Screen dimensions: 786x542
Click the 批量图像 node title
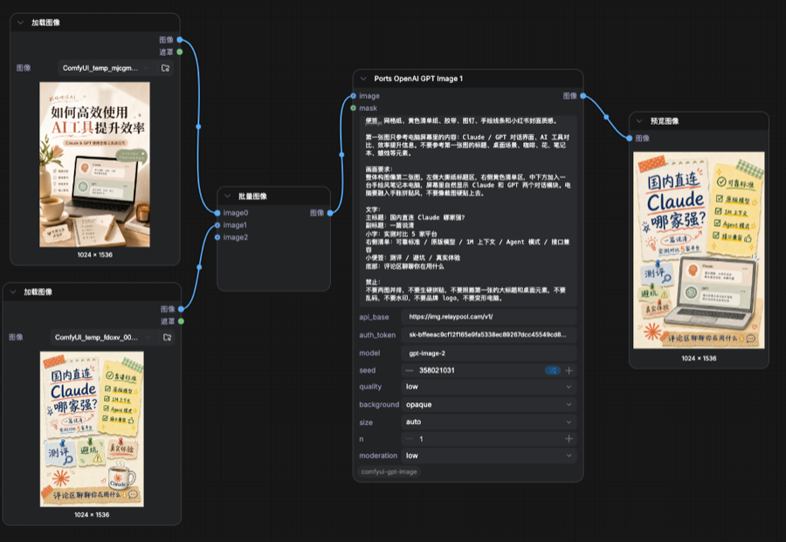(x=252, y=196)
